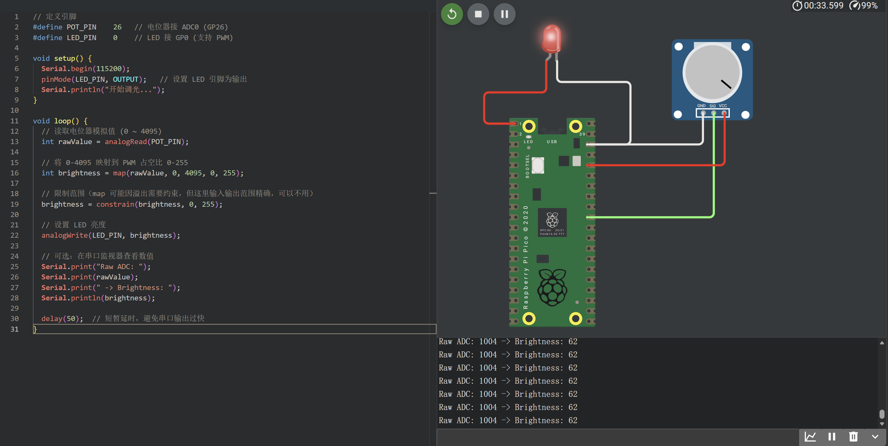The image size is (888, 446).
Task: Open the serial plotter chart icon
Action: click(810, 437)
